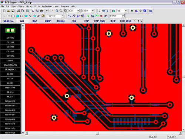Click the Zoom in magnifier icon
Screen dimensions: 185x139
click(x=57, y=11)
